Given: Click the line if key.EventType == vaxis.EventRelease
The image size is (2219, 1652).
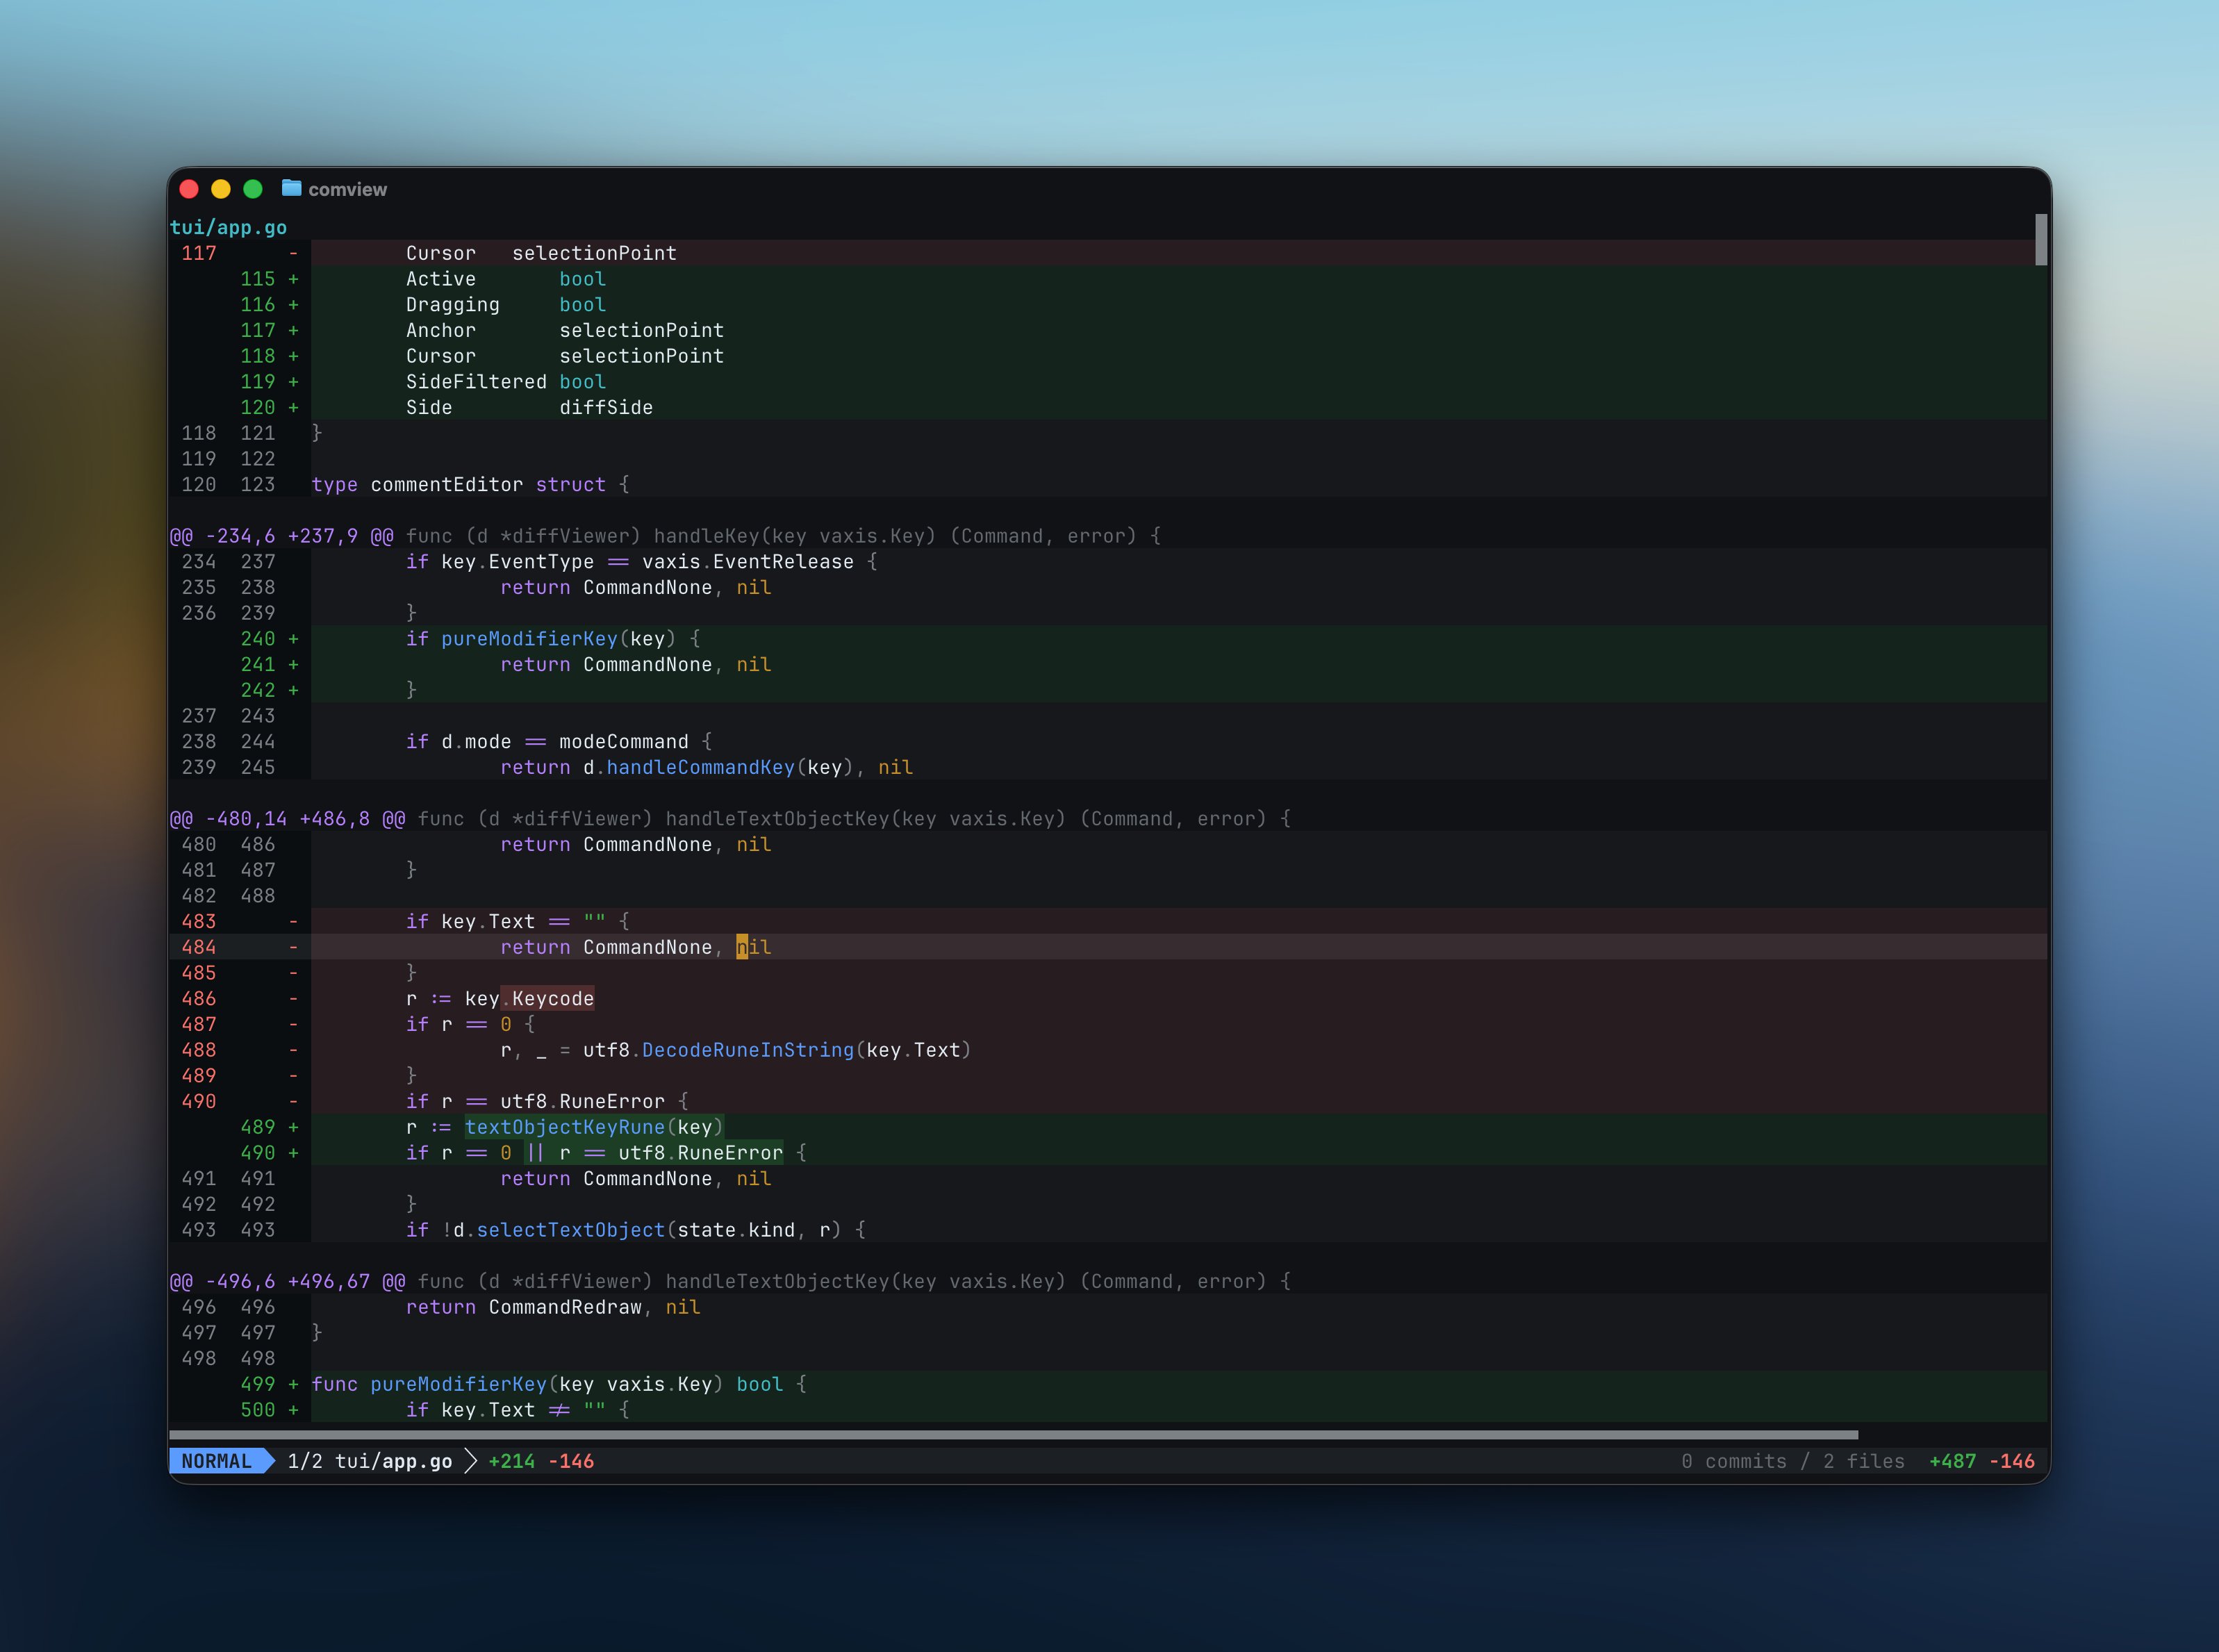Looking at the screenshot, I should pyautogui.click(x=1107, y=561).
